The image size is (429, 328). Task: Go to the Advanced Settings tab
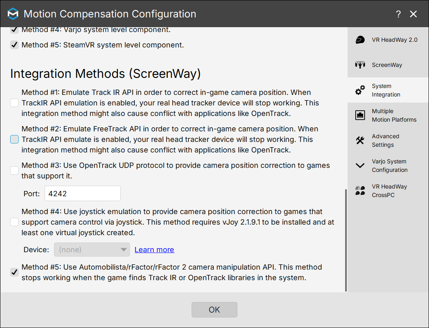pos(388,140)
